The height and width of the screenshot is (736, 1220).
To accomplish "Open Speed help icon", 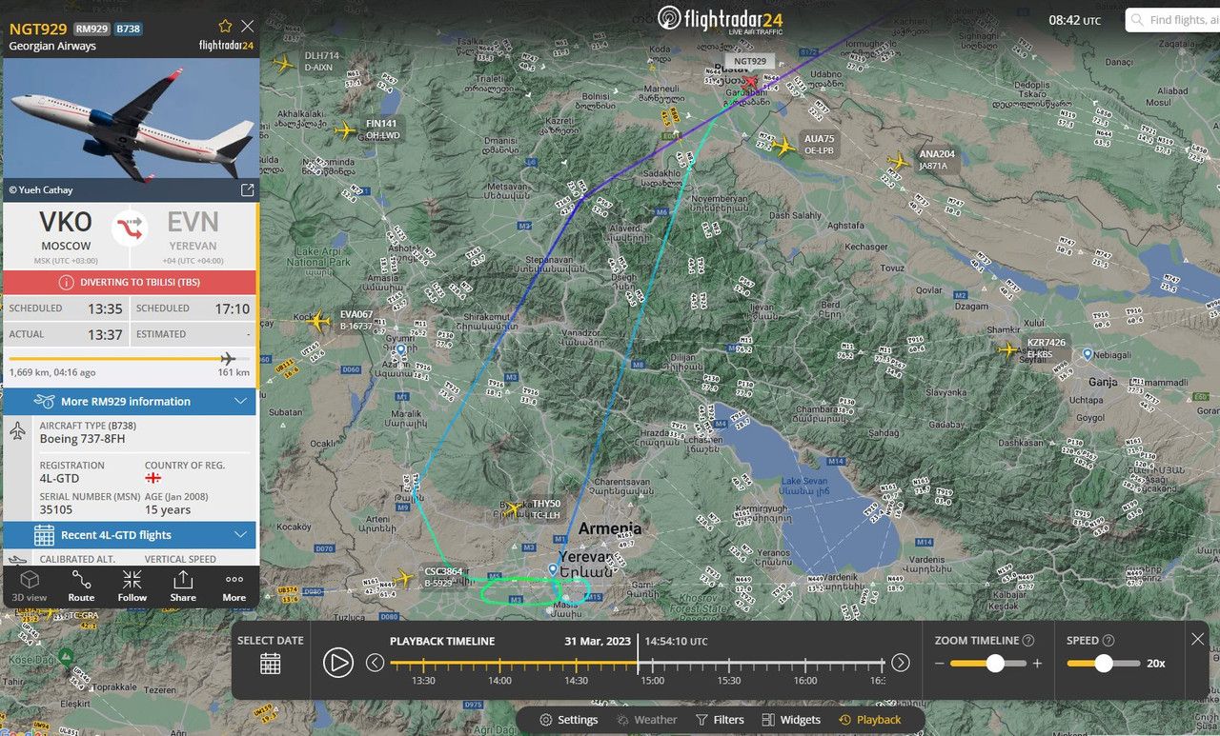I will [1108, 641].
